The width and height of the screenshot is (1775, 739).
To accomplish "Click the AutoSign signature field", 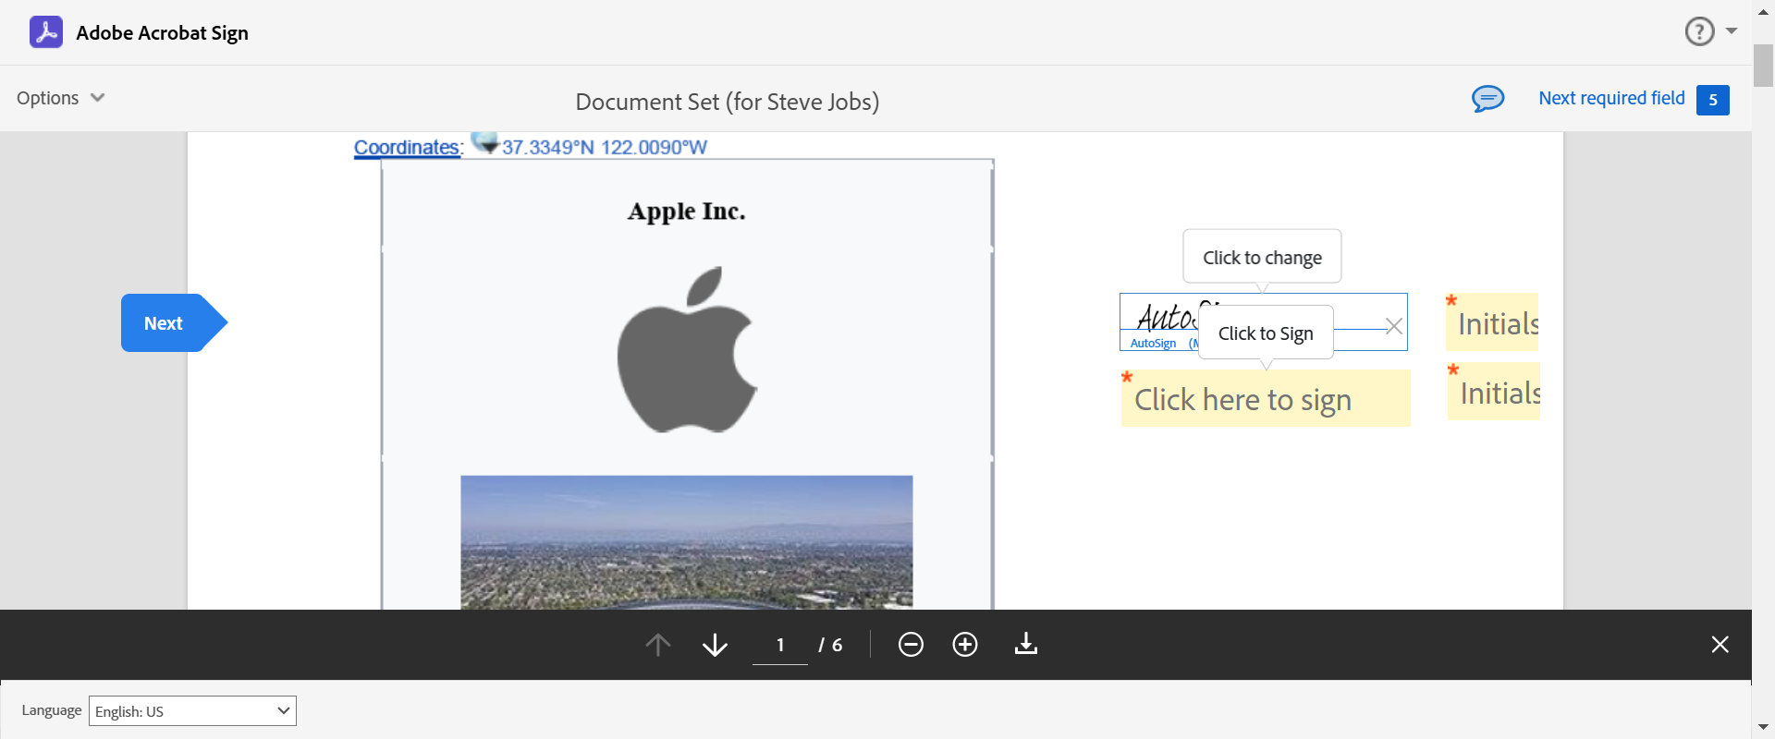I will coord(1263,322).
